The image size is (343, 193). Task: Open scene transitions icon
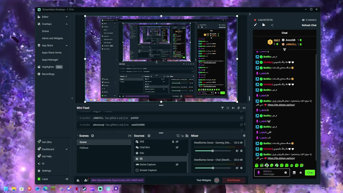point(130,136)
